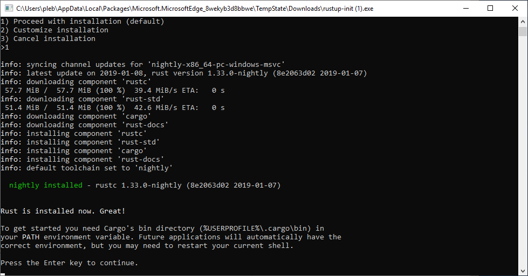Click the green 'nightly installed' text

45,185
